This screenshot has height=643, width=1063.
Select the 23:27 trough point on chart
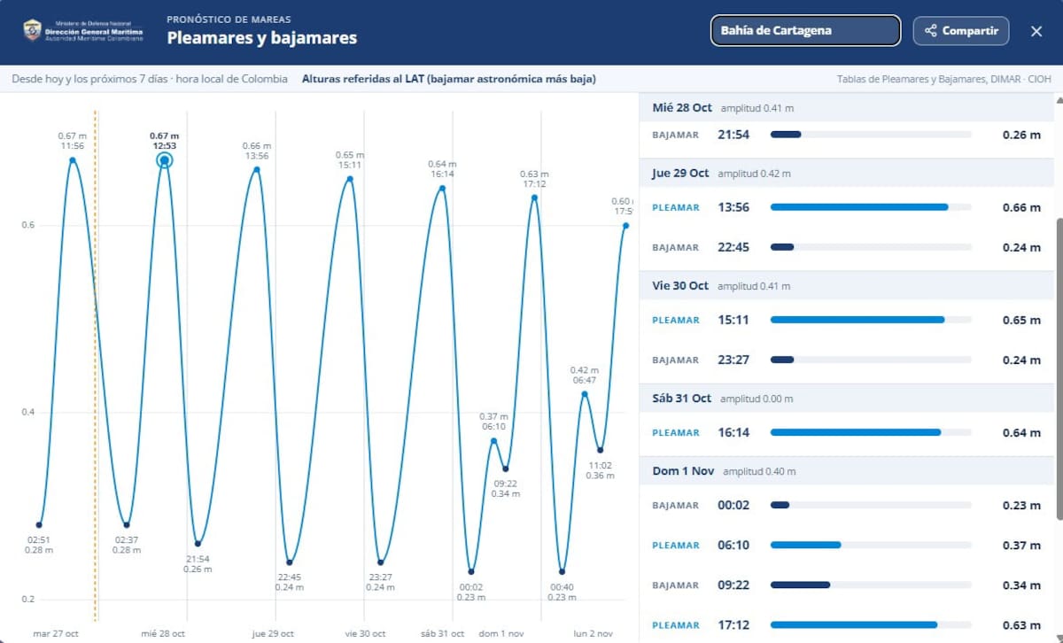(x=380, y=562)
